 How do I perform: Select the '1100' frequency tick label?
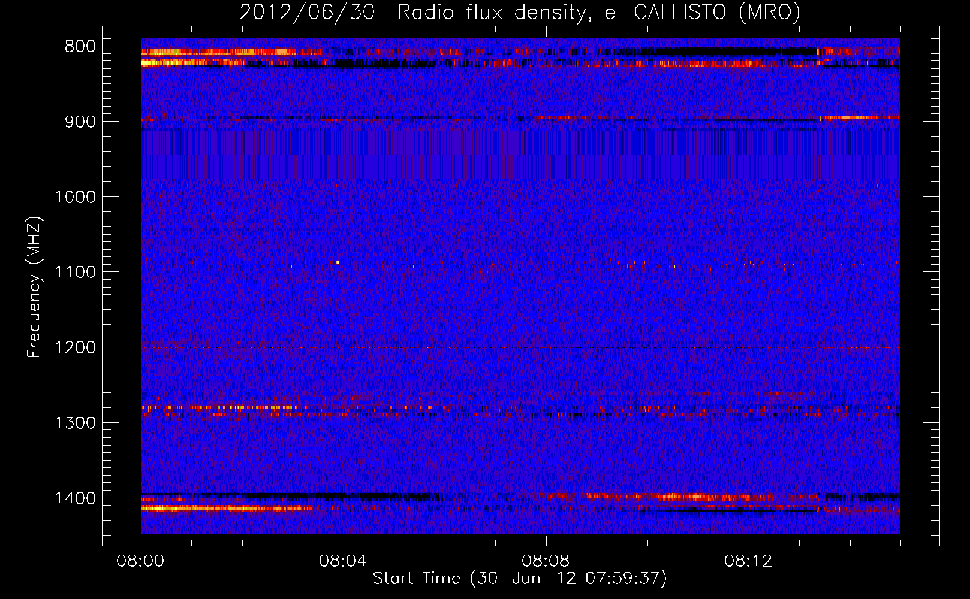tap(75, 273)
